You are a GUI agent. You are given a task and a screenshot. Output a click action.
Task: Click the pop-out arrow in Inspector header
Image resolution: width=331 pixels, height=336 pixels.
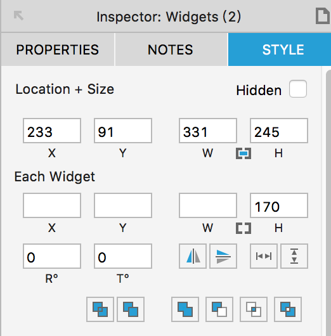click(x=18, y=16)
